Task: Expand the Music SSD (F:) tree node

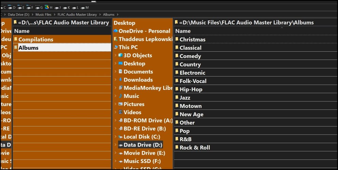Action: pyautogui.click(x=116, y=161)
